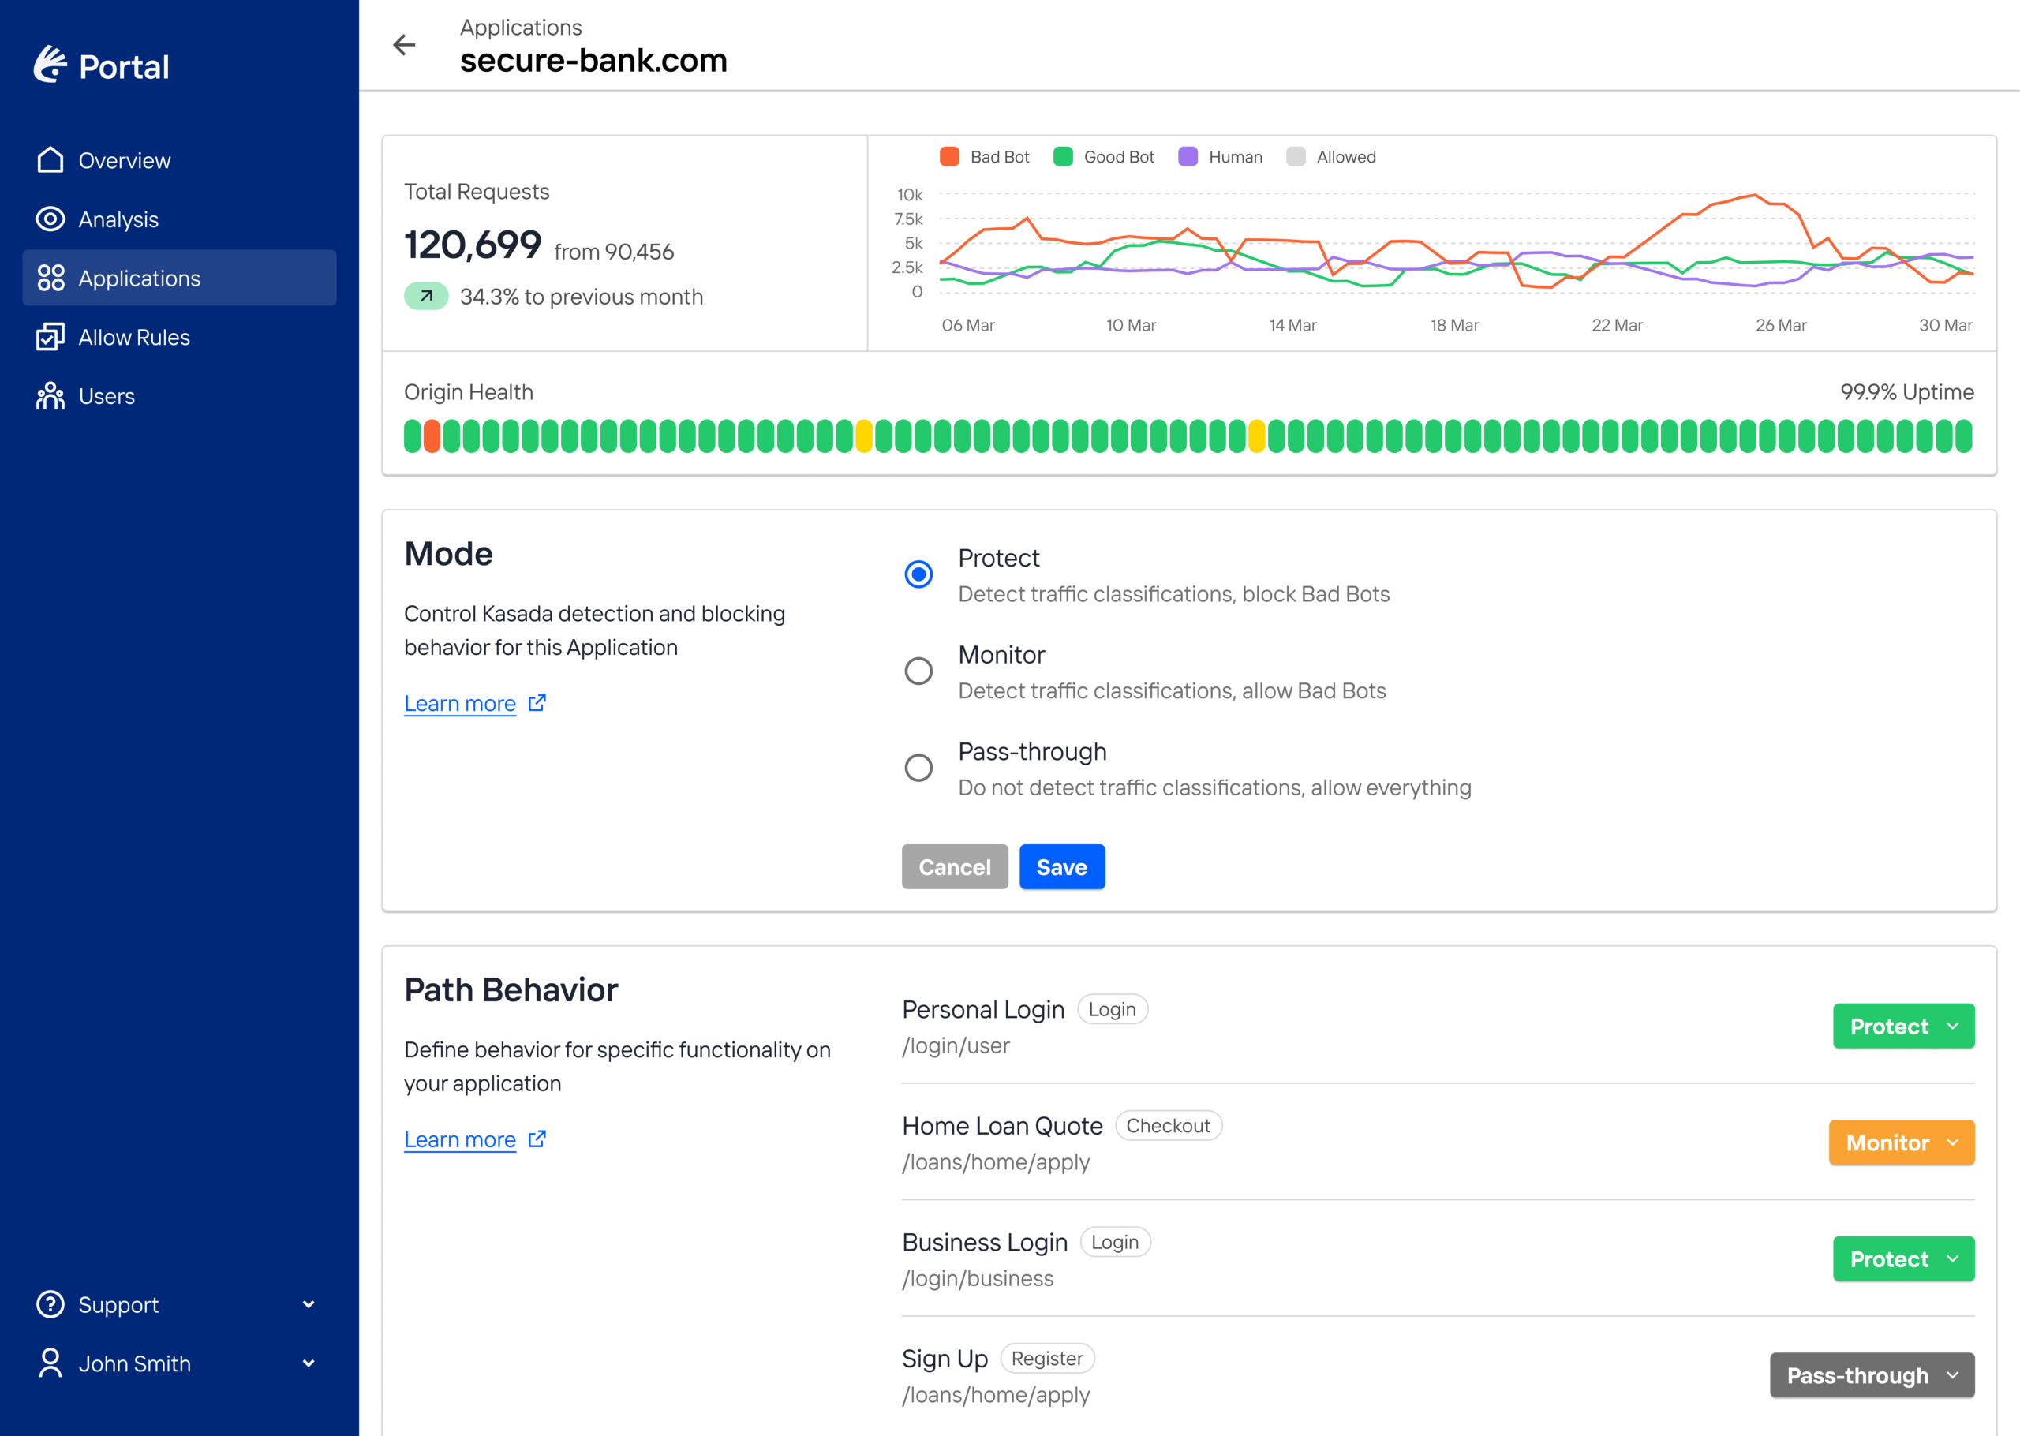Click the Support question mark icon
The width and height of the screenshot is (2020, 1436).
(x=50, y=1304)
